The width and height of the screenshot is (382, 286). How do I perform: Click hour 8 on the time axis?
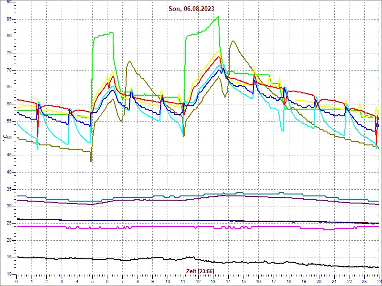[x=138, y=281]
